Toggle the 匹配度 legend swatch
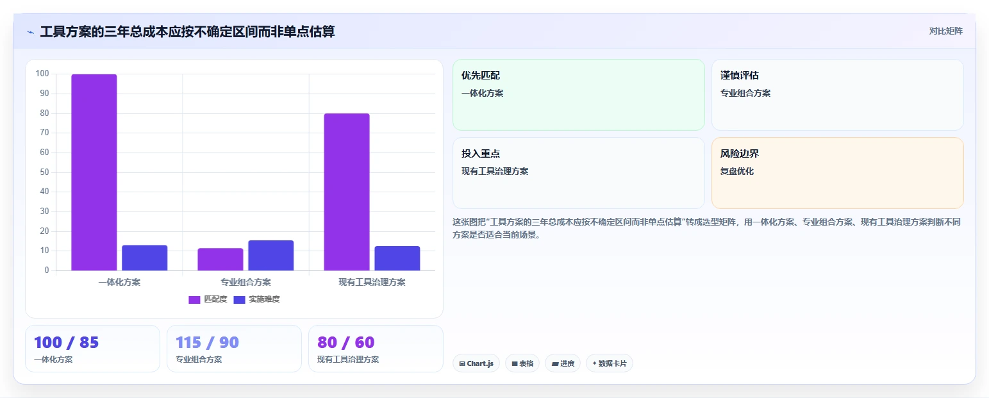Viewport: 989px width, 398px height. pos(194,299)
